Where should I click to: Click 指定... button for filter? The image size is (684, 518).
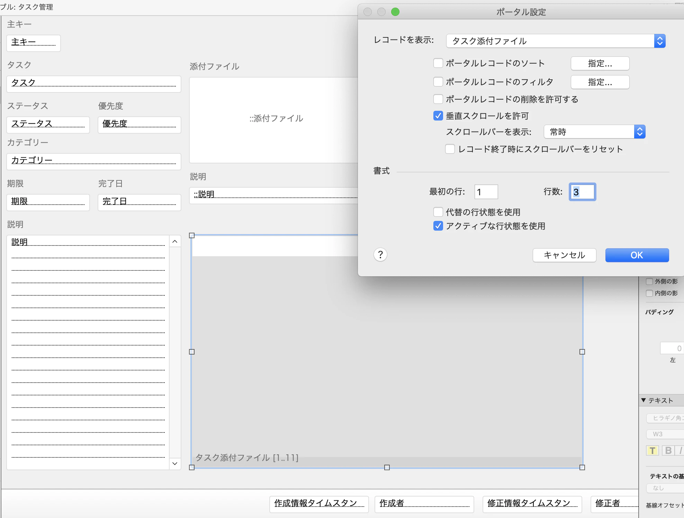[600, 82]
